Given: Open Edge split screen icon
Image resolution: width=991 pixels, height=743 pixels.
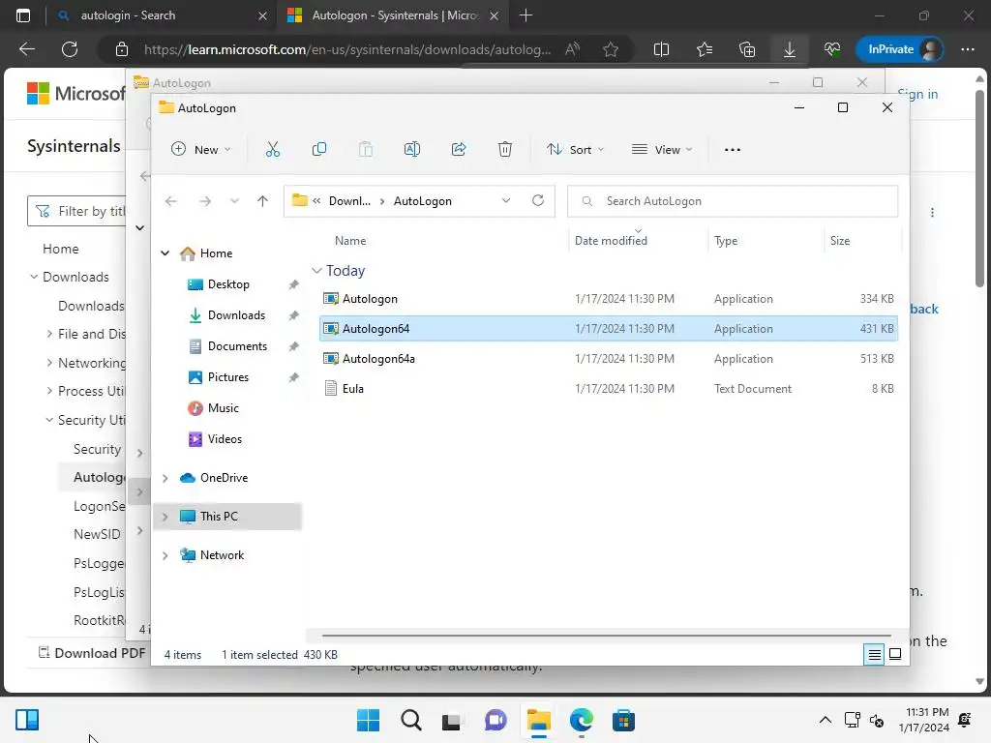Looking at the screenshot, I should coord(661,49).
